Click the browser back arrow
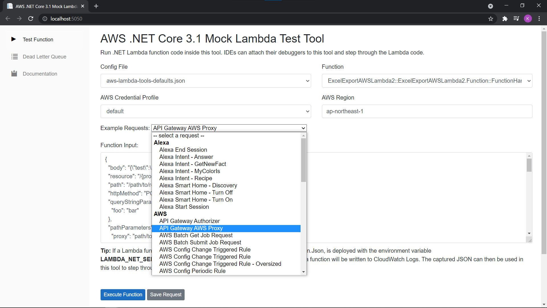This screenshot has height=308, width=547. pyautogui.click(x=8, y=19)
